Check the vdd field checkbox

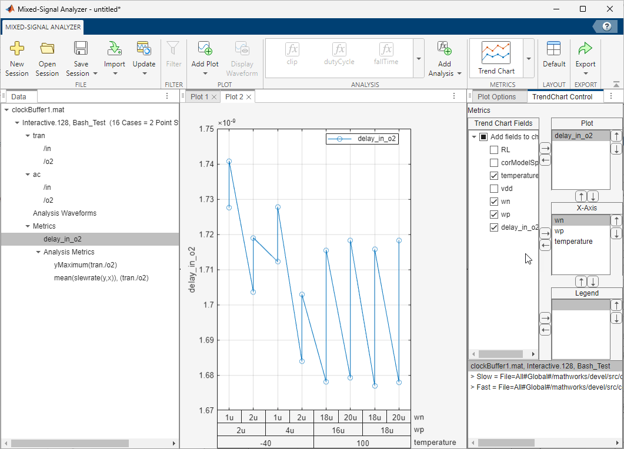[494, 189]
